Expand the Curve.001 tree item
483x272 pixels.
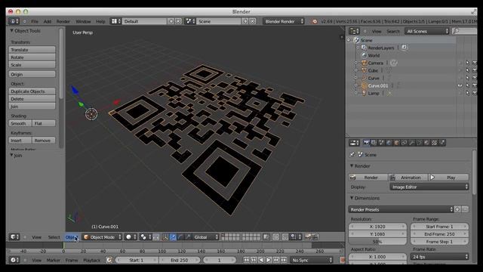point(356,85)
